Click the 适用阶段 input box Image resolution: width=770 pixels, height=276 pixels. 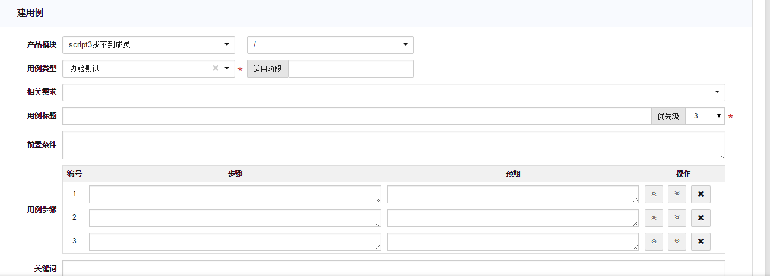(350, 69)
